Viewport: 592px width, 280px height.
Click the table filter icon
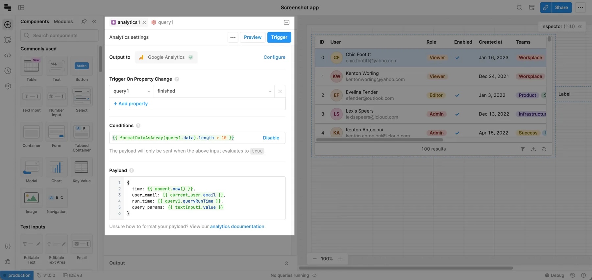tap(523, 149)
